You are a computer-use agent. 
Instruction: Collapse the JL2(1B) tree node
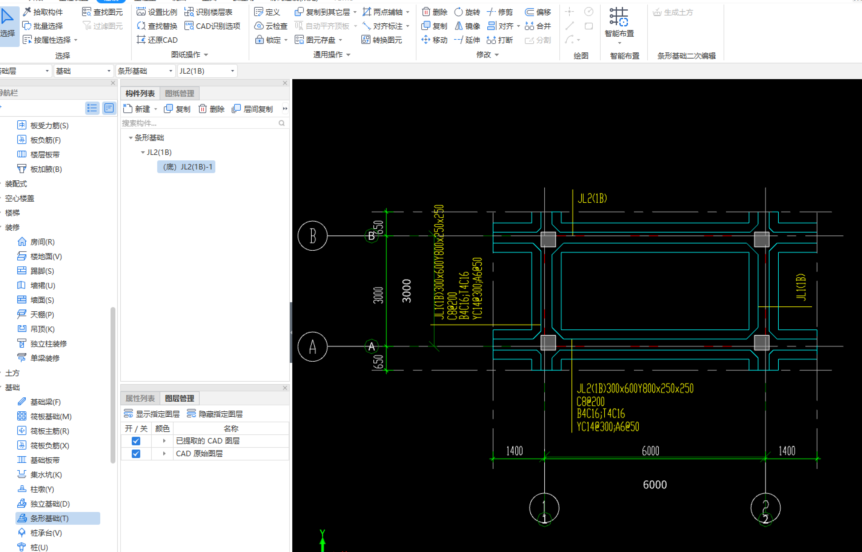[x=143, y=152]
